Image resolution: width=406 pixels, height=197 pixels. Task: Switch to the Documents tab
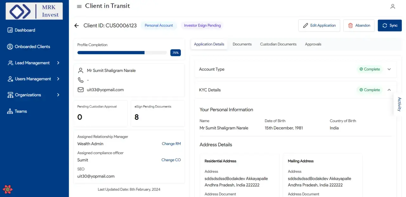point(242,44)
